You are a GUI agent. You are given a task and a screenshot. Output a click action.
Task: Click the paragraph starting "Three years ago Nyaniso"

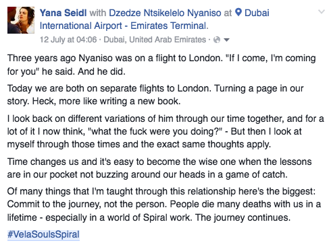point(161,65)
